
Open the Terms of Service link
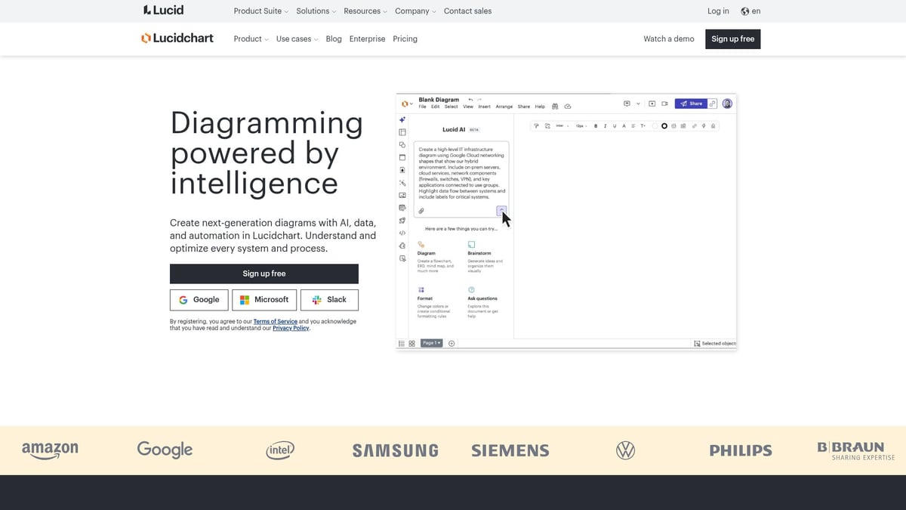click(x=275, y=321)
